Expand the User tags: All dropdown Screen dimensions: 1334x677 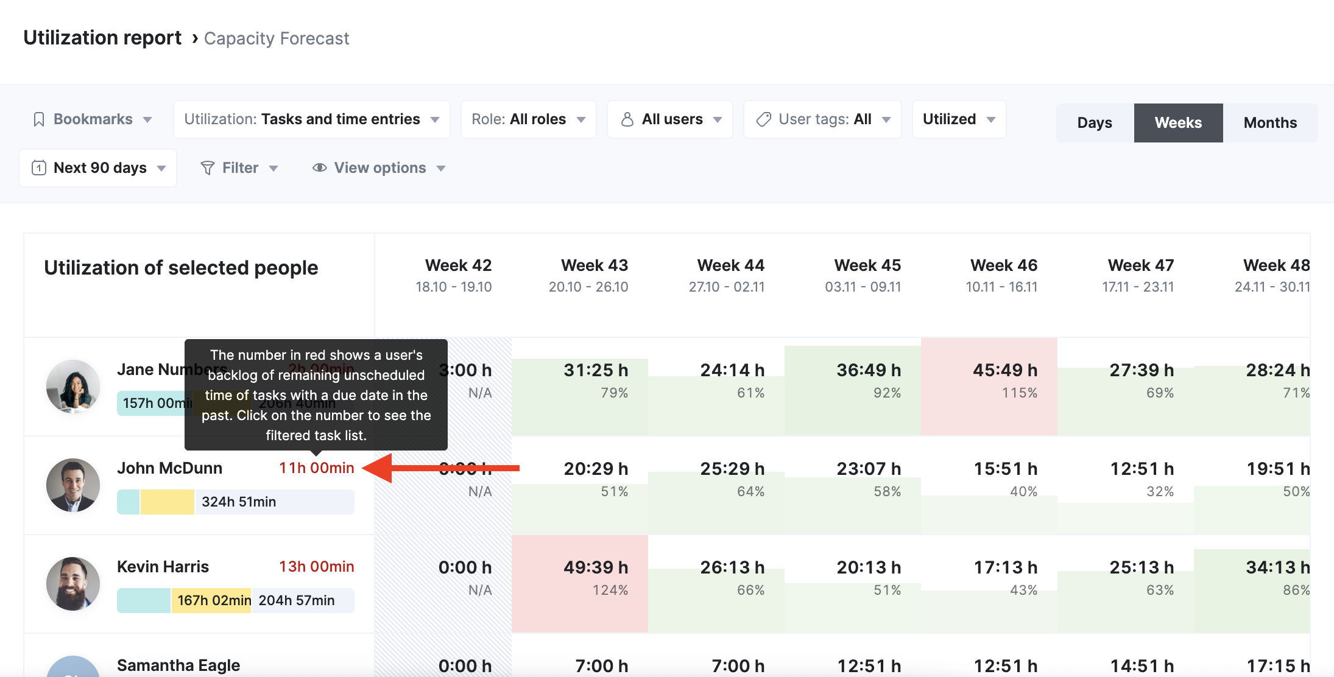pos(822,119)
